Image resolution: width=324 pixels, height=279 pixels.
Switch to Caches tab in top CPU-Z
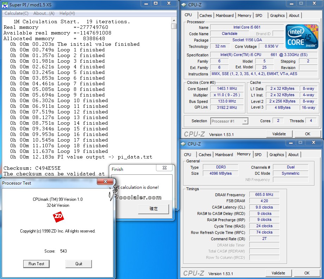coord(206,15)
